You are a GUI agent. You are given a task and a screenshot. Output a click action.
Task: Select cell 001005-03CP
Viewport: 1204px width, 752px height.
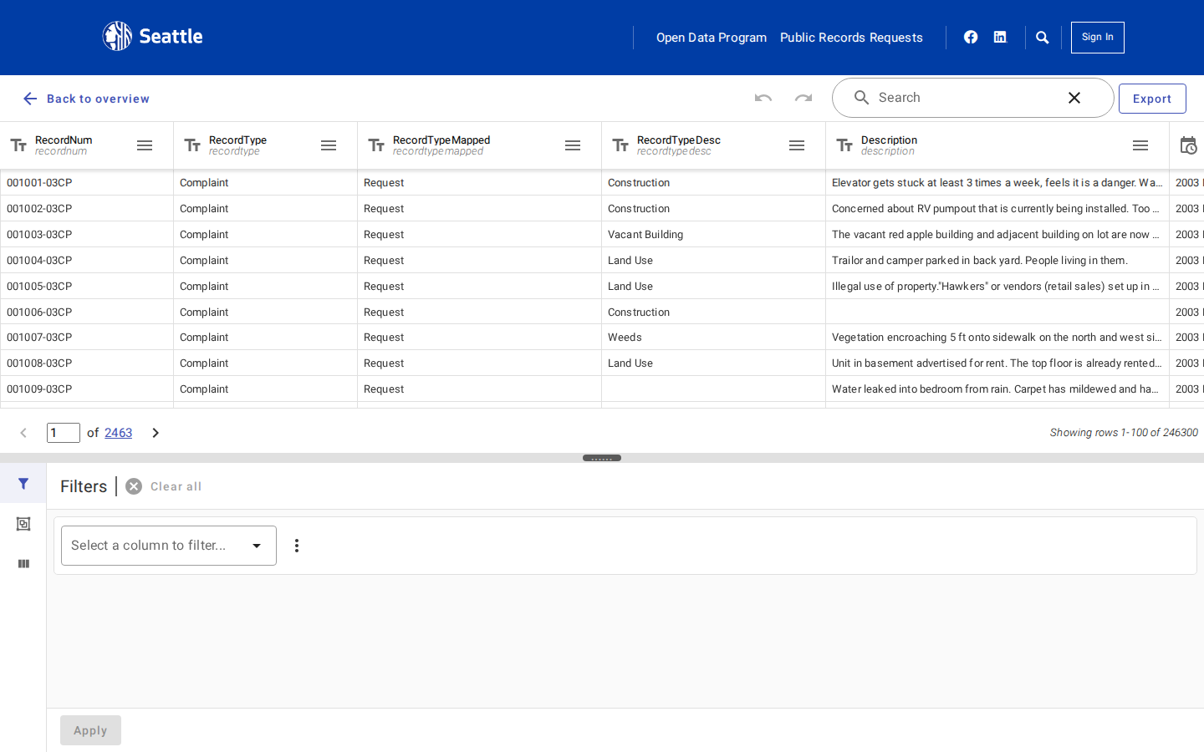tap(87, 287)
